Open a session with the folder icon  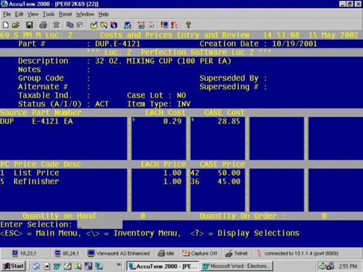(x=16, y=25)
